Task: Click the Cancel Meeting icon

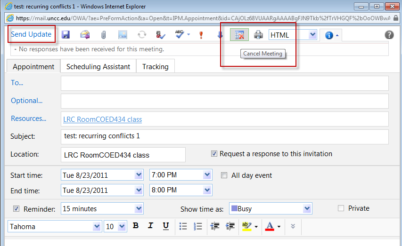Action: click(x=239, y=35)
